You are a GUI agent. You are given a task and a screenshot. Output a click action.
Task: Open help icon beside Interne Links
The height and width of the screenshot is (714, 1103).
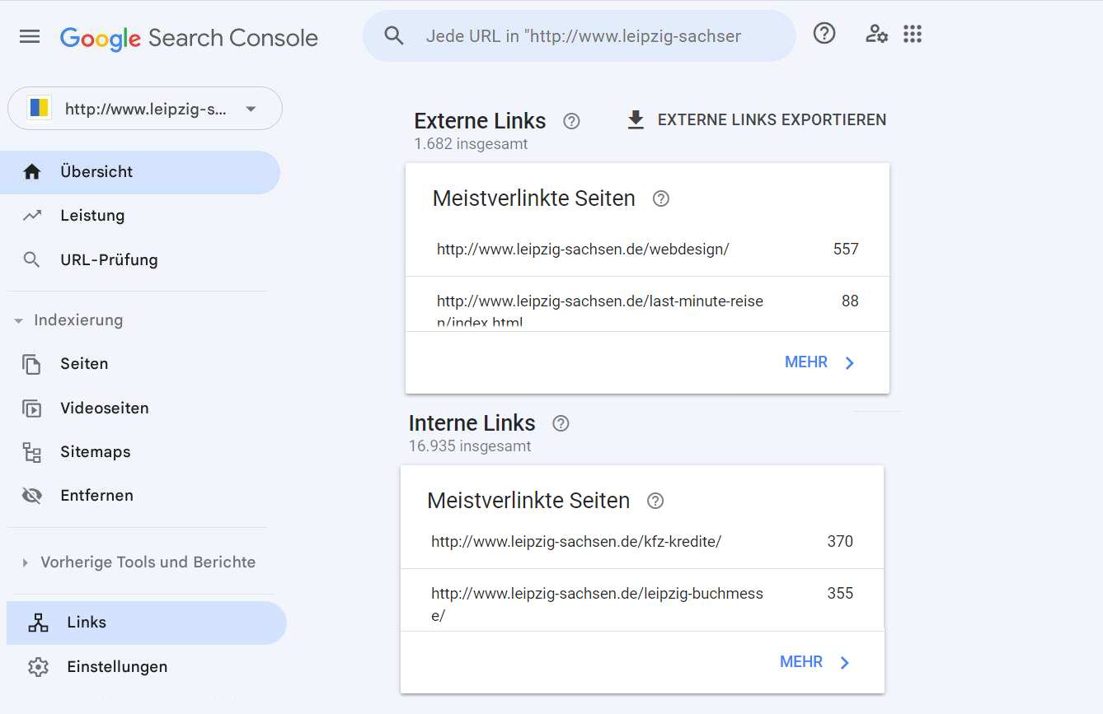tap(561, 423)
